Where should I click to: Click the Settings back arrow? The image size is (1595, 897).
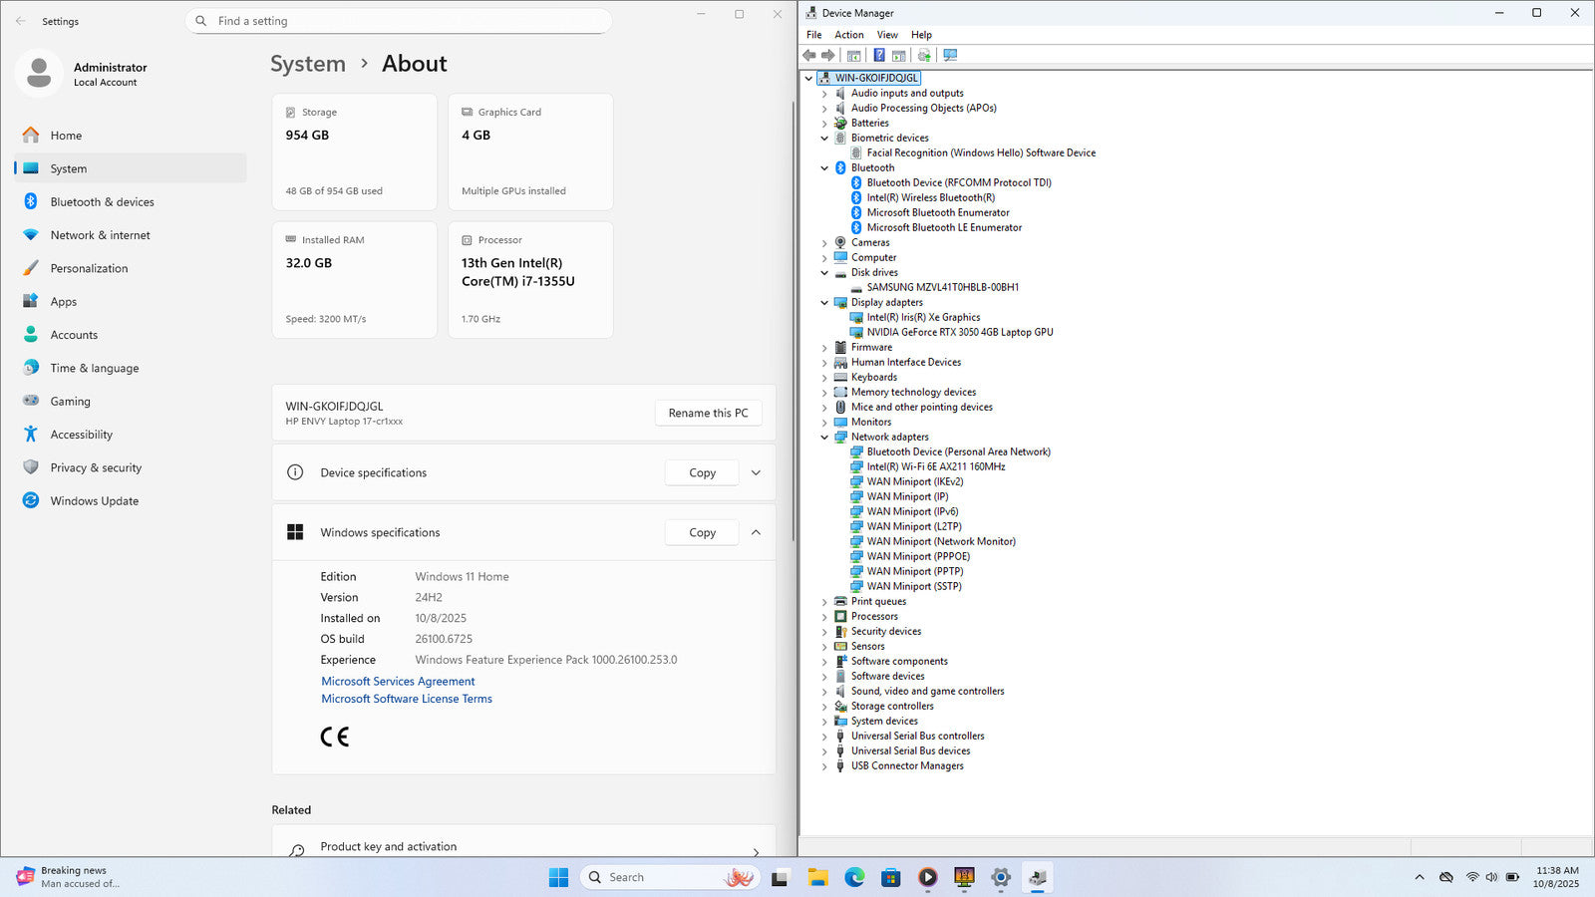(21, 21)
